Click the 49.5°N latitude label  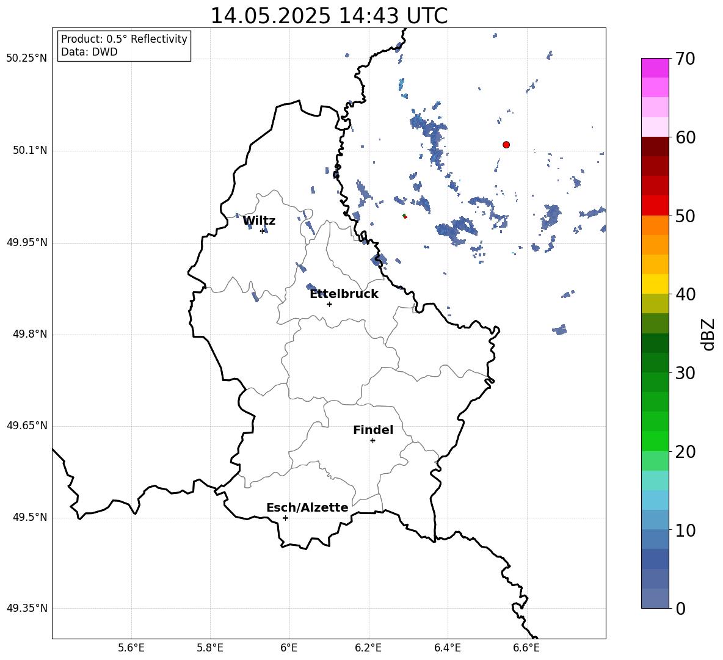(30, 517)
